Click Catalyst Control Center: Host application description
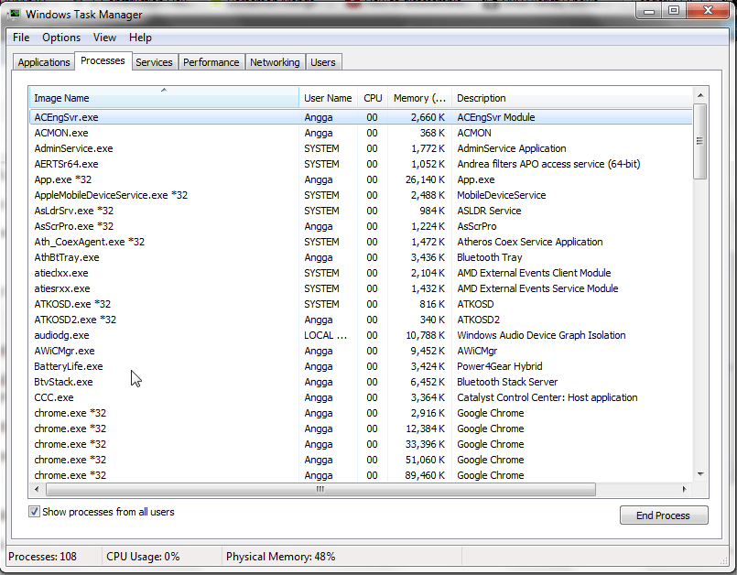The image size is (737, 575). pos(547,397)
